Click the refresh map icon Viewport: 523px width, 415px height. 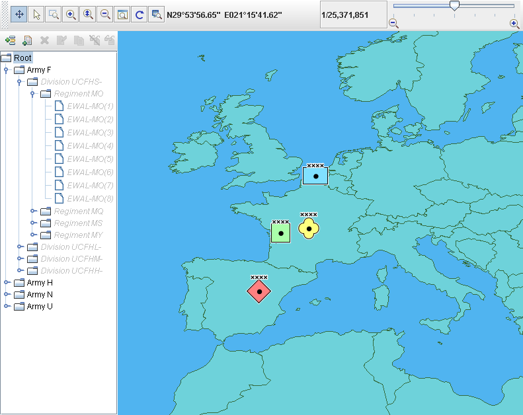[140, 14]
